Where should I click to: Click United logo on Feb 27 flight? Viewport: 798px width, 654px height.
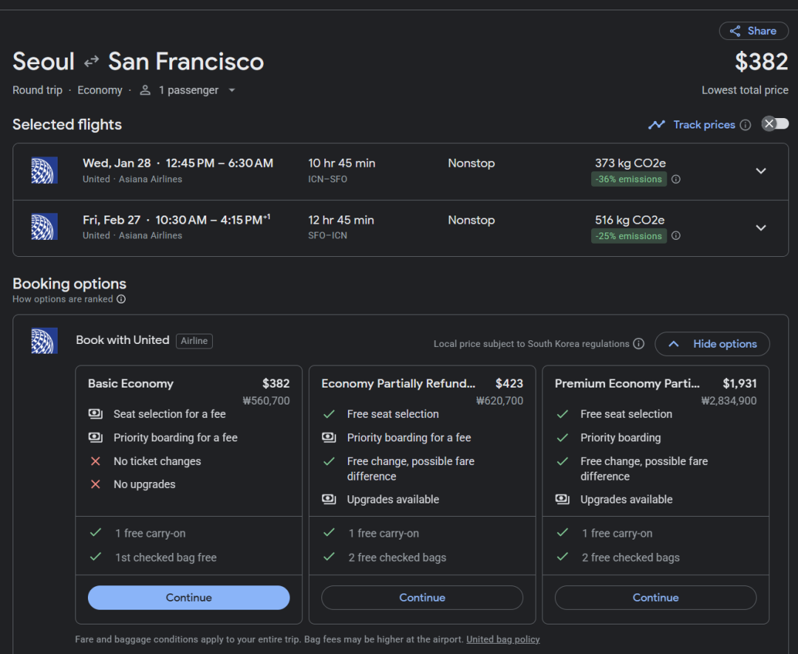pyautogui.click(x=44, y=227)
